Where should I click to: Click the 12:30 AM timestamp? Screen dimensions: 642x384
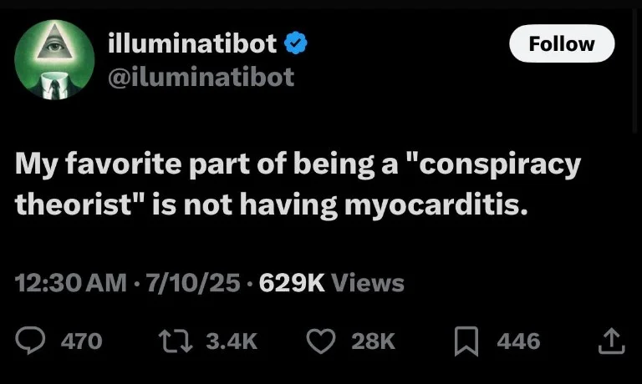click(x=70, y=283)
